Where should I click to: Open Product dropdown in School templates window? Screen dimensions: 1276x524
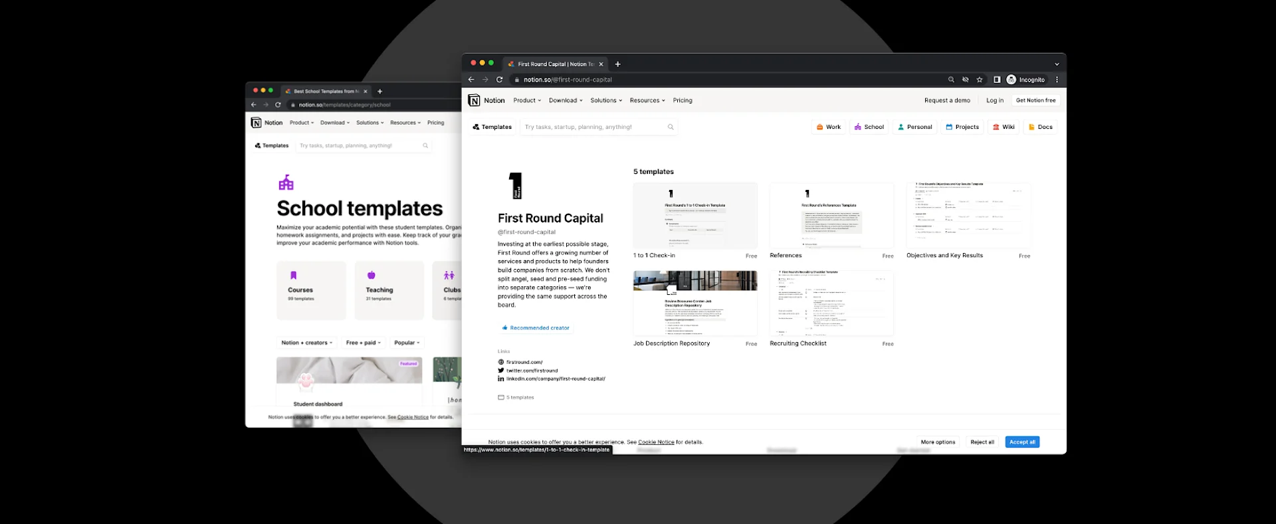click(302, 123)
